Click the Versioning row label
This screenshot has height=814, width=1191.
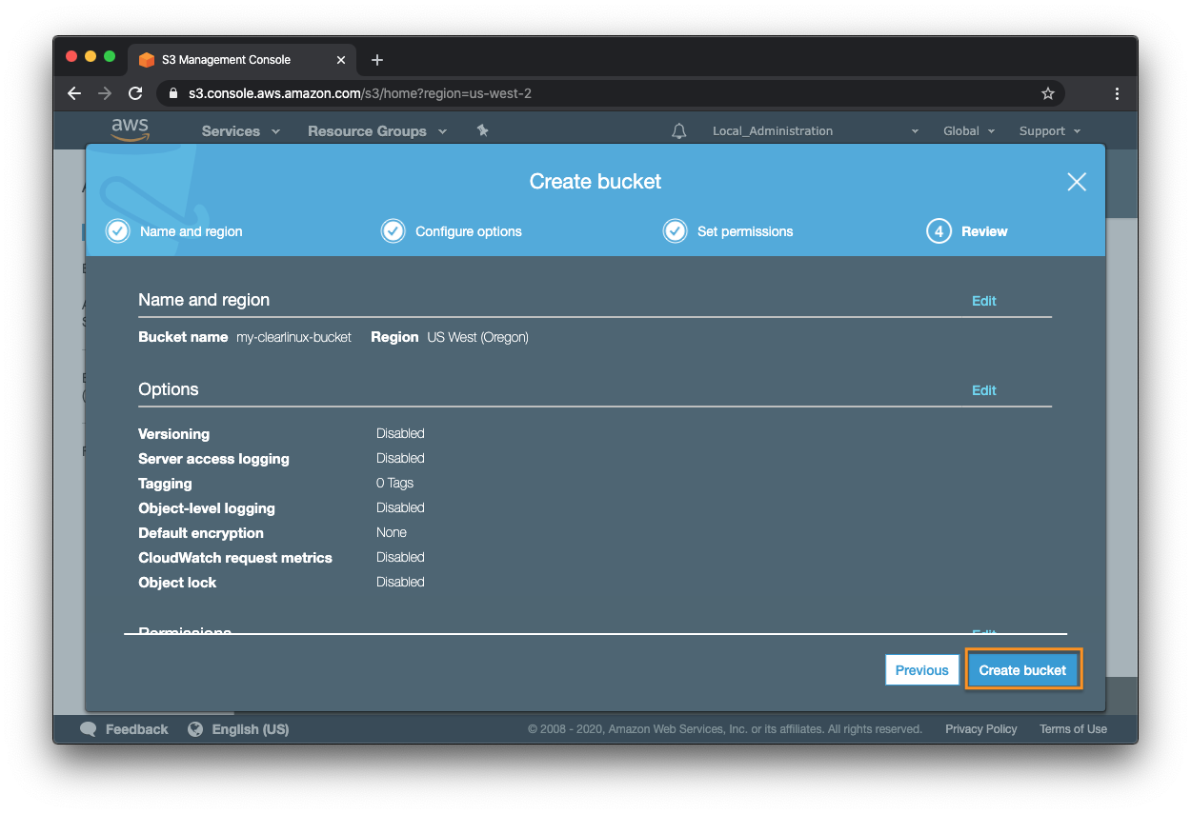click(x=173, y=434)
